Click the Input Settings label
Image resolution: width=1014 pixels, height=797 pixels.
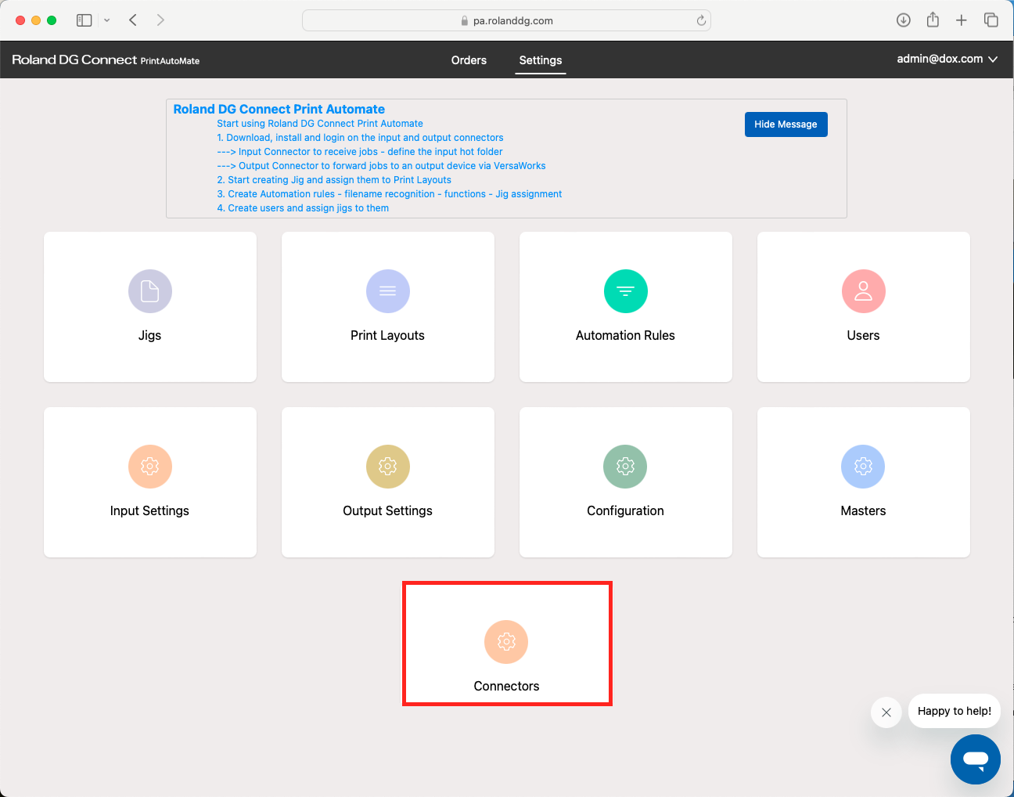(x=149, y=510)
